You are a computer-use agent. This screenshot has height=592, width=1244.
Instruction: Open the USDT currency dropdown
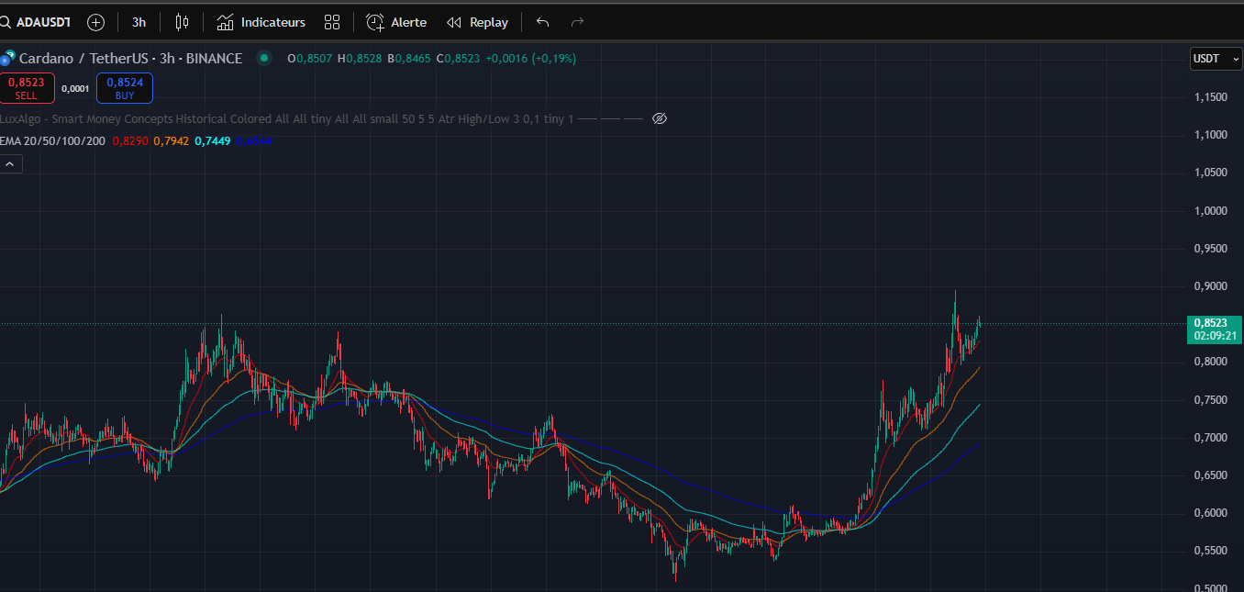(1216, 58)
